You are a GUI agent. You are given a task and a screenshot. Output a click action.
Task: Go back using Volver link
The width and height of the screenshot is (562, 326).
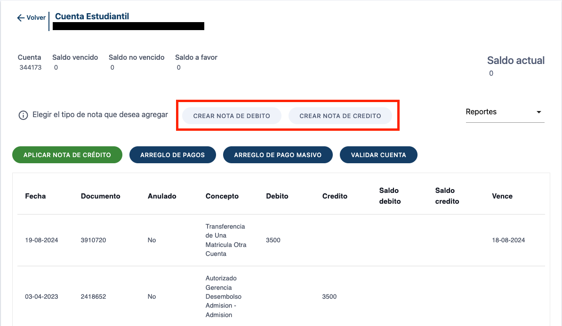pos(36,18)
